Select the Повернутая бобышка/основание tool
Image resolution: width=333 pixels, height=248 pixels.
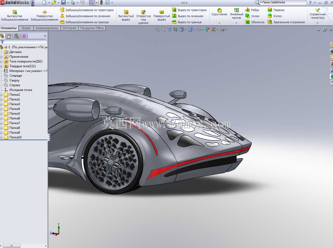44,16
